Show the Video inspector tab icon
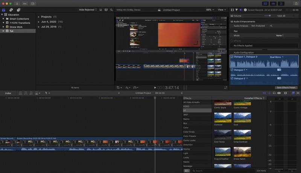The width and height of the screenshot is (301, 173). 233,10
